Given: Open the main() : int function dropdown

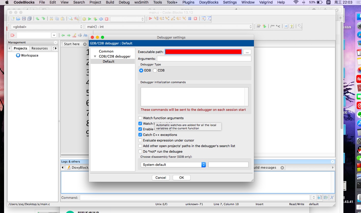Looking at the screenshot, I should click(x=169, y=27).
